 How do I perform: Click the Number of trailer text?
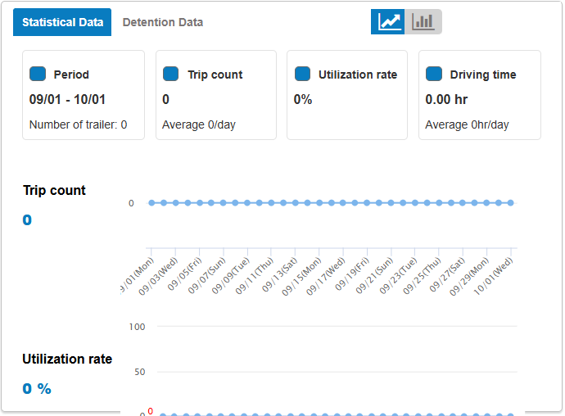[78, 125]
